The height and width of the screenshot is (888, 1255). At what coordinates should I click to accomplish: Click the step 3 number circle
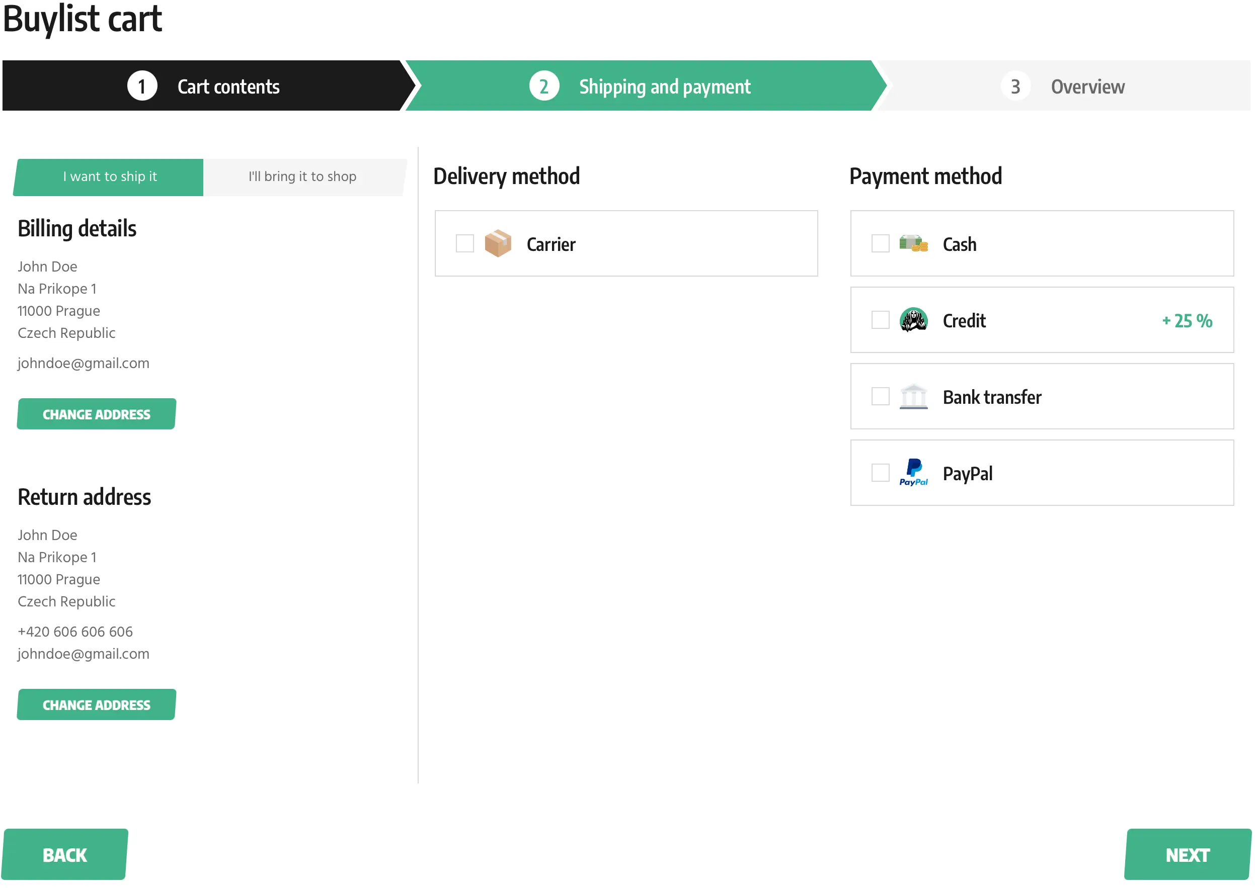[1016, 86]
